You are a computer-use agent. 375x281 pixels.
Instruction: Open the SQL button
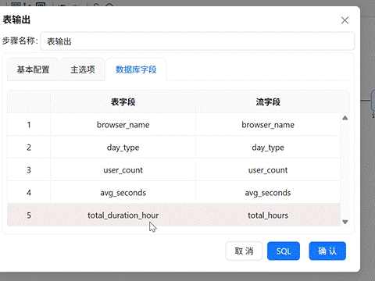click(x=284, y=251)
